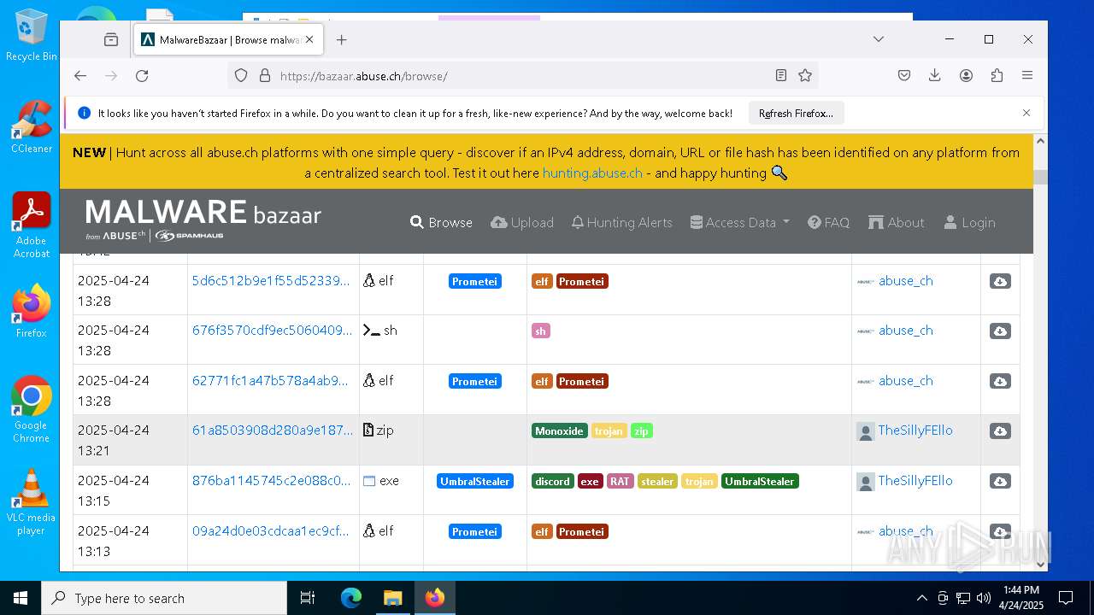
Task: Open File Explorer from the taskbar
Action: point(392,598)
